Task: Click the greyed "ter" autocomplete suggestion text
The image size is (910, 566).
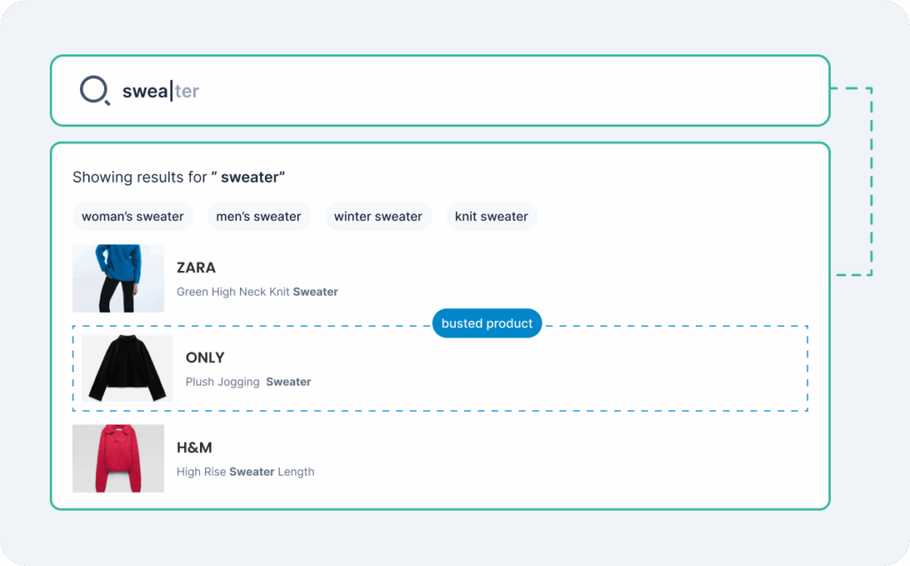Action: click(187, 91)
